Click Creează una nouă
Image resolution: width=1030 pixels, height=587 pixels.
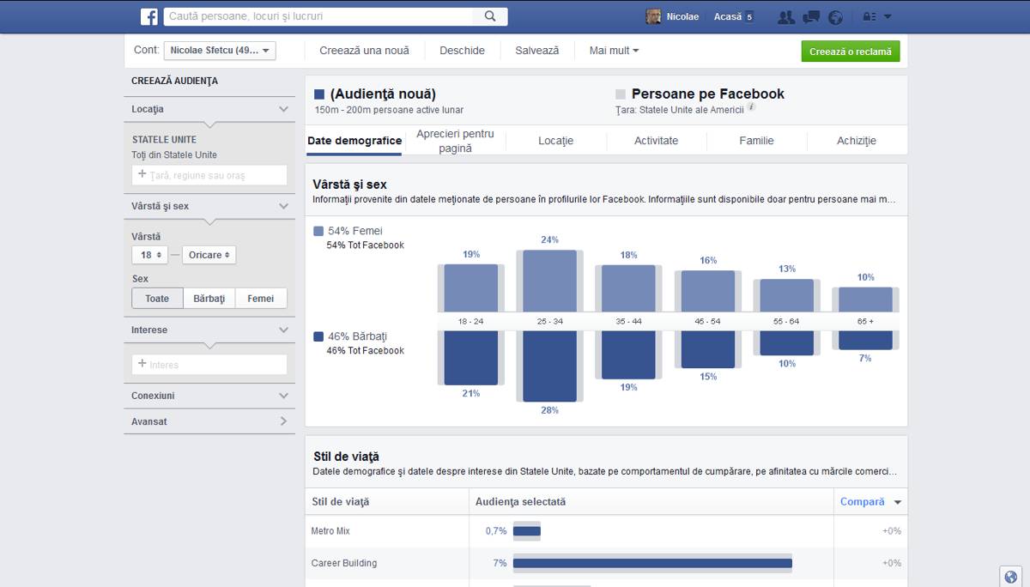point(365,51)
